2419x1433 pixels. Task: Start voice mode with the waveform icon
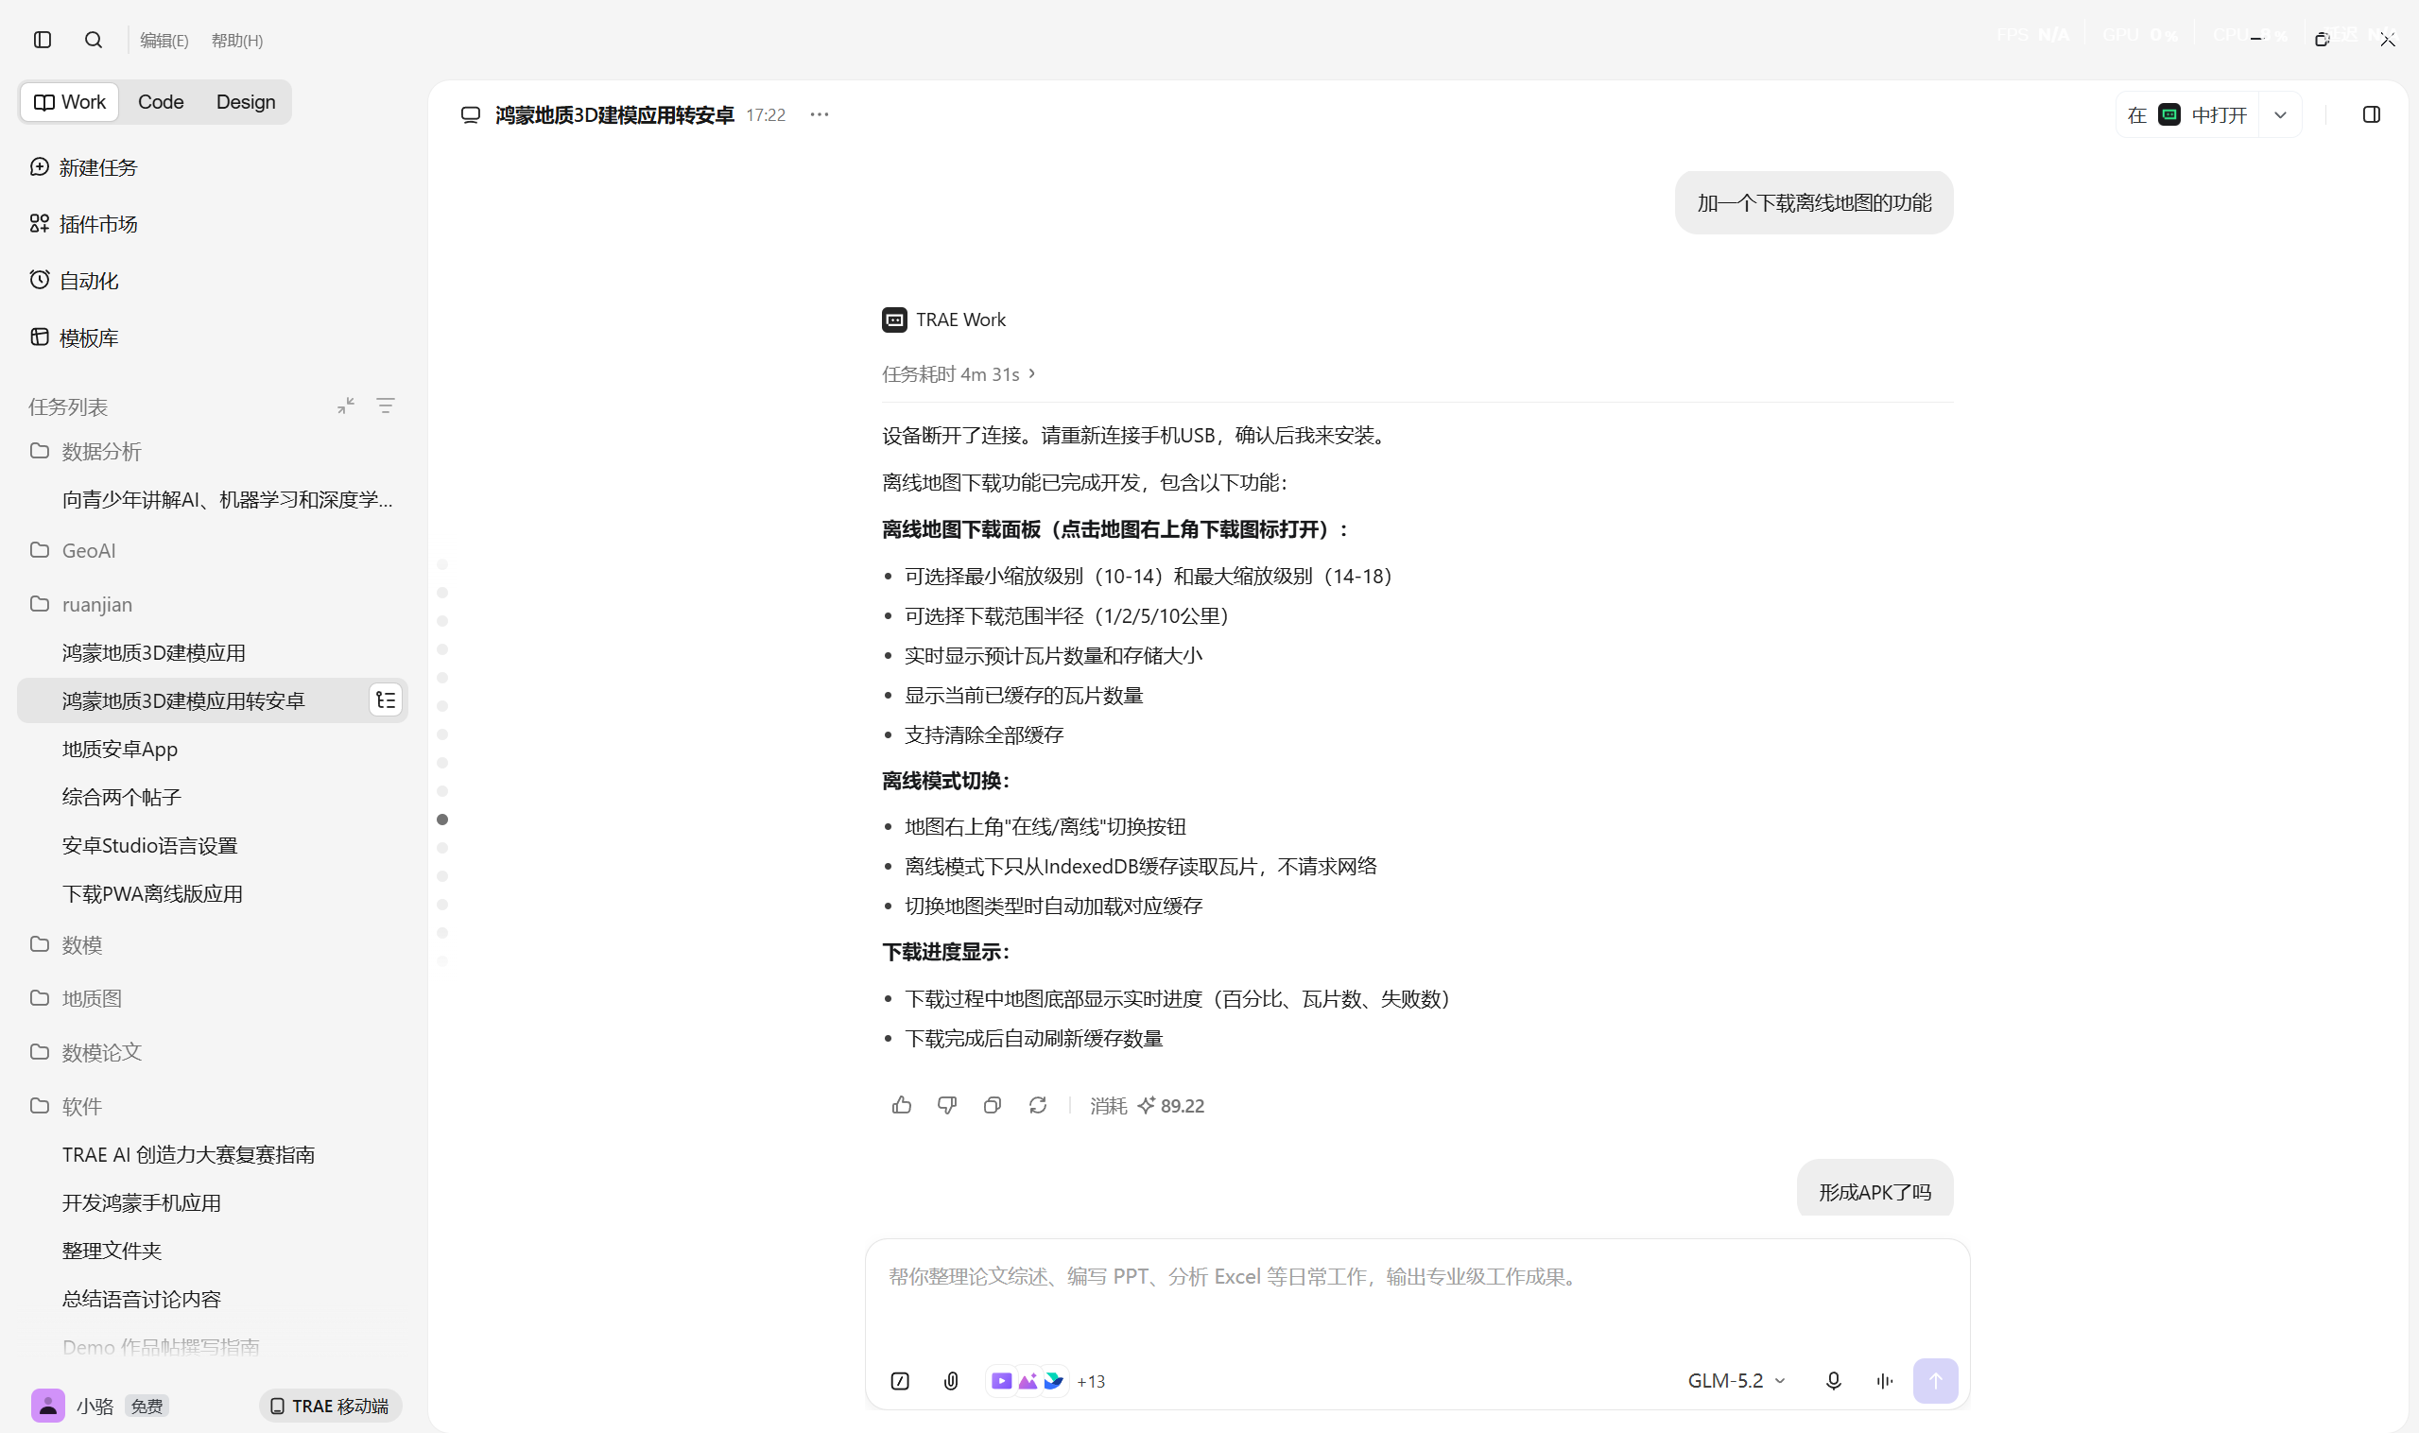(x=1884, y=1381)
